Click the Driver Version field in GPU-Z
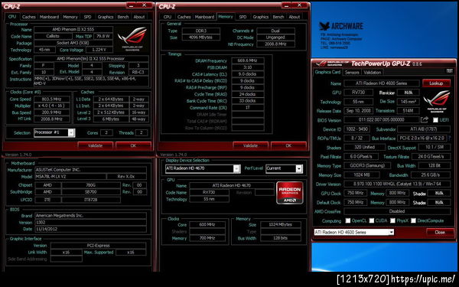This screenshot has height=287, width=459. coord(397,184)
